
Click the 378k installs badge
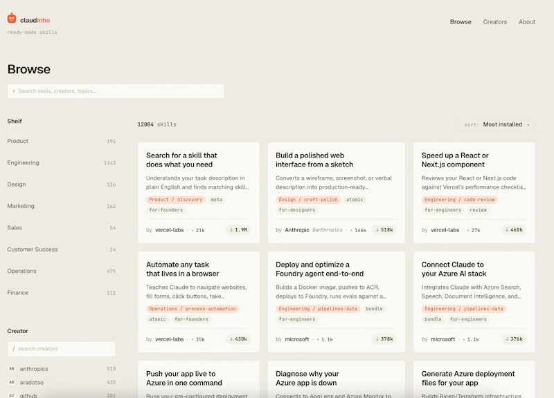click(x=384, y=339)
